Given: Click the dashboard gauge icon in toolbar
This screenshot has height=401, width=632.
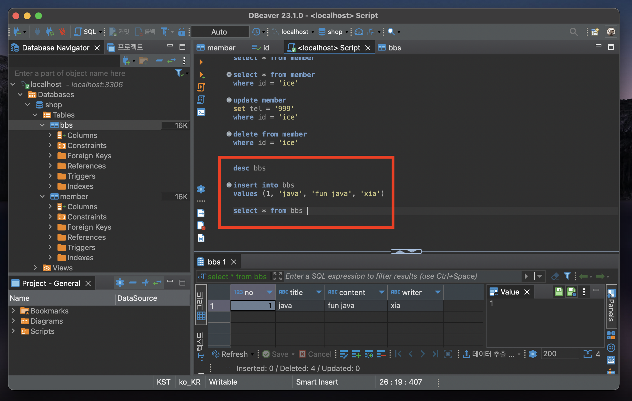Looking at the screenshot, I should click(x=359, y=32).
